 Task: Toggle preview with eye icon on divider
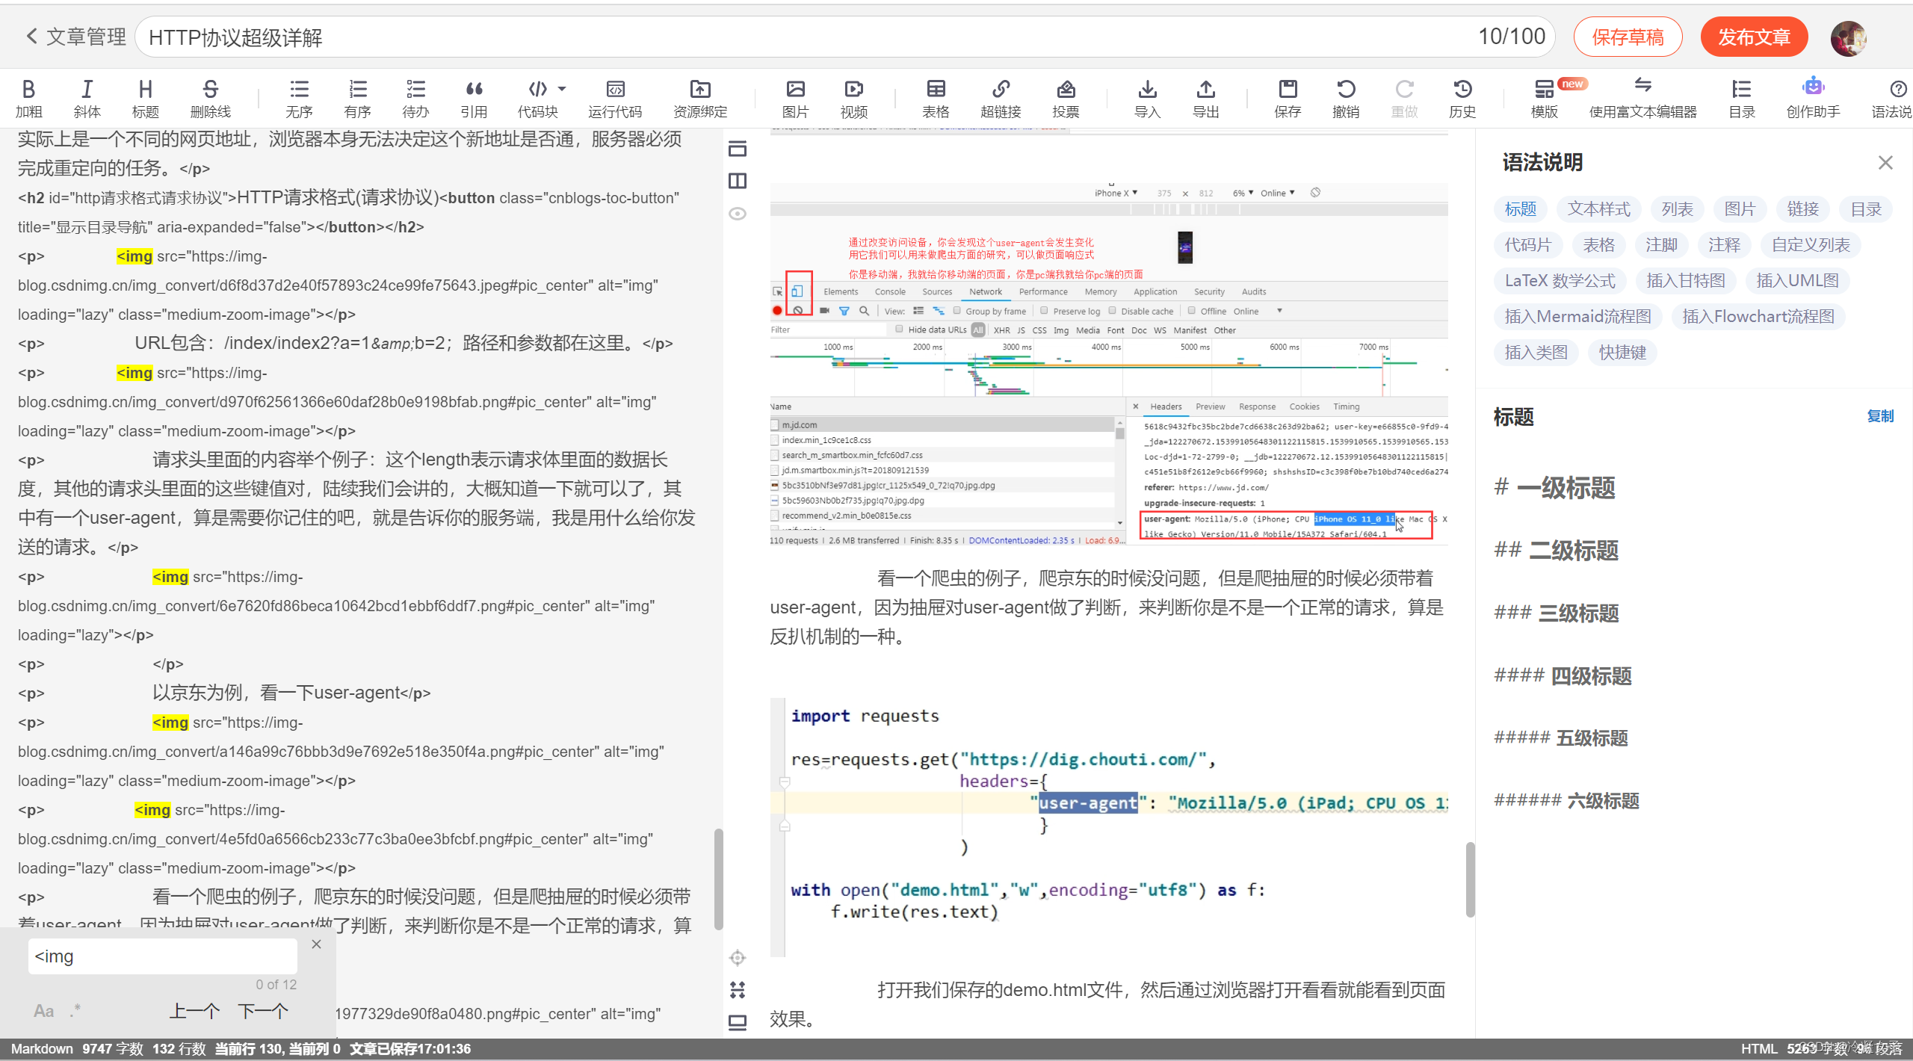738,213
